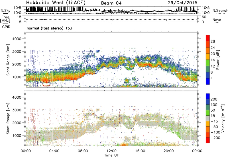The width and height of the screenshot is (228, 157).
Task: Select the "200" label on Velocity color bar
Action: 214,99
